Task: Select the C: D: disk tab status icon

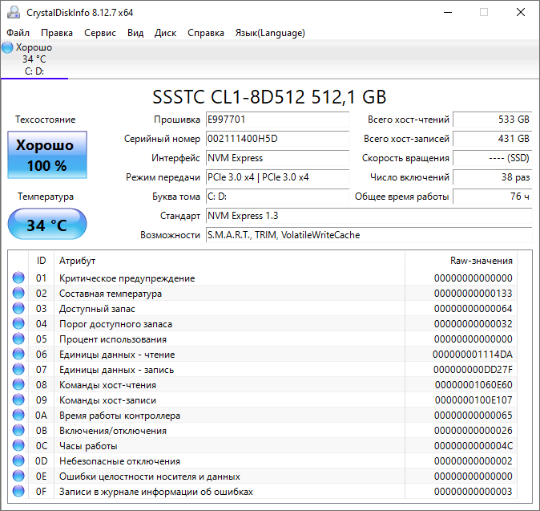Action: tap(7, 47)
